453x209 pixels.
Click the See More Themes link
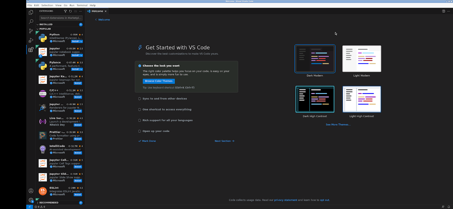click(338, 125)
